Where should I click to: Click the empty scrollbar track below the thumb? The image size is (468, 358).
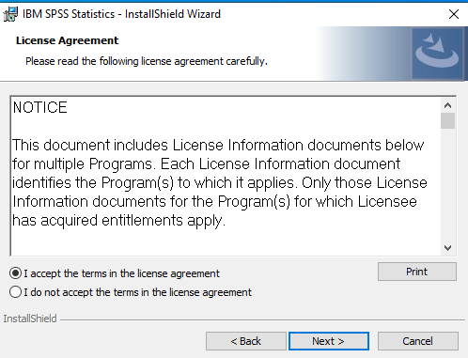[x=447, y=185]
